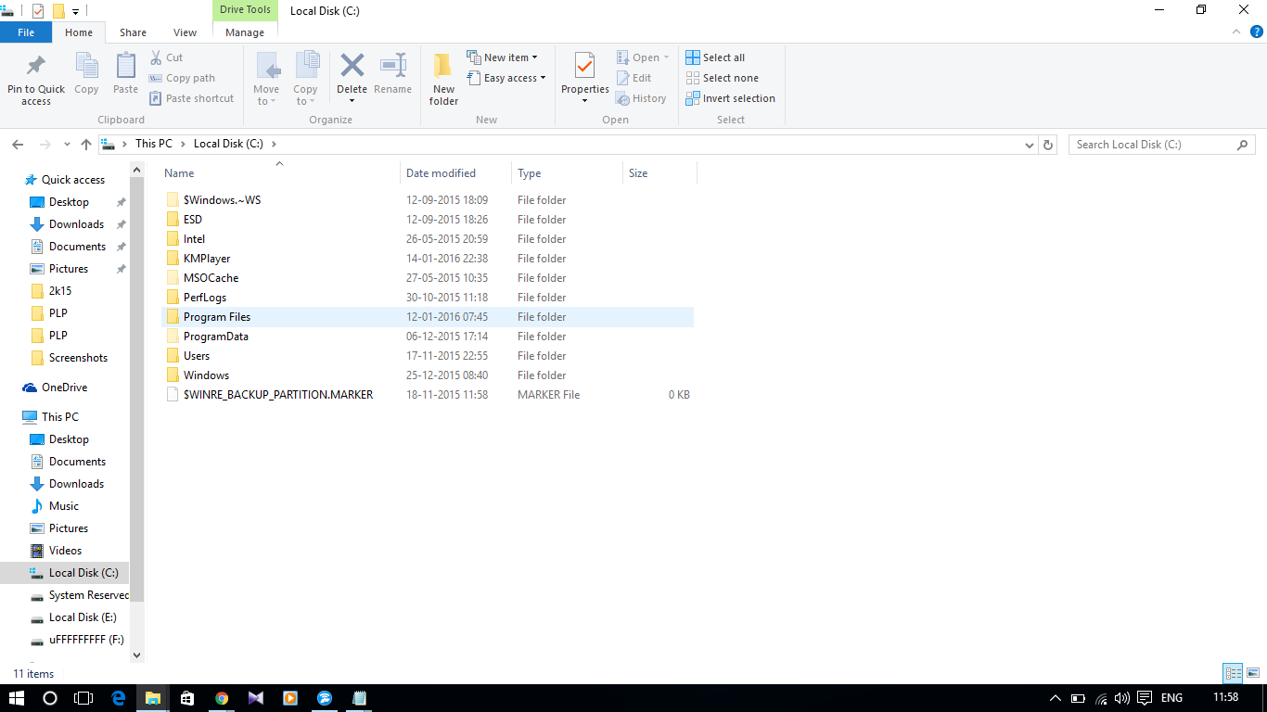Switch to the View ribbon tab
Viewport: 1267px width, 712px height.
pos(186,32)
